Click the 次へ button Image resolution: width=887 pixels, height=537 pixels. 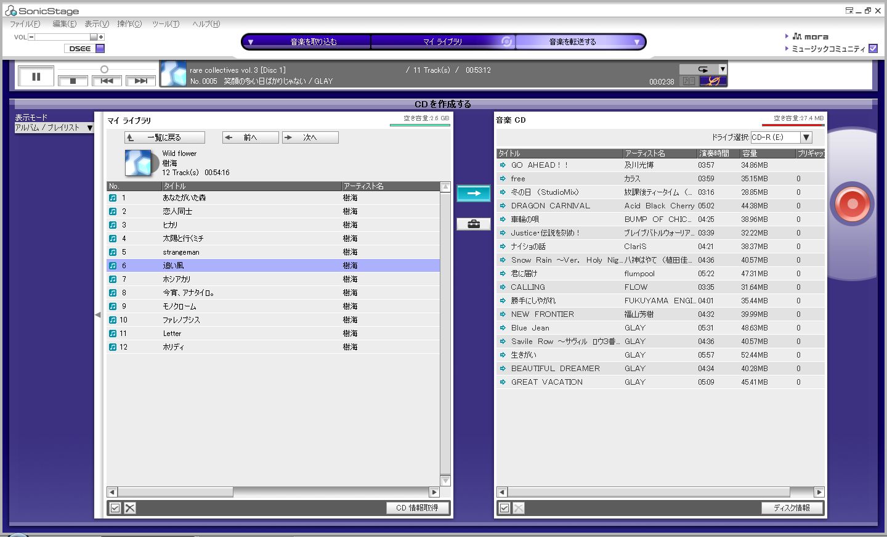click(310, 137)
